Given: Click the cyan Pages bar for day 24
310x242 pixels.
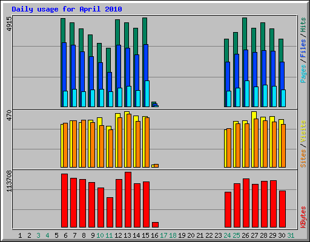Looking at the screenshot, I should point(229,99).
